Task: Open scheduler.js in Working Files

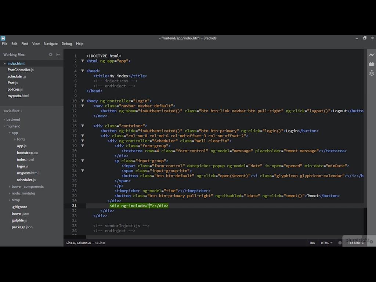Action: point(17,76)
